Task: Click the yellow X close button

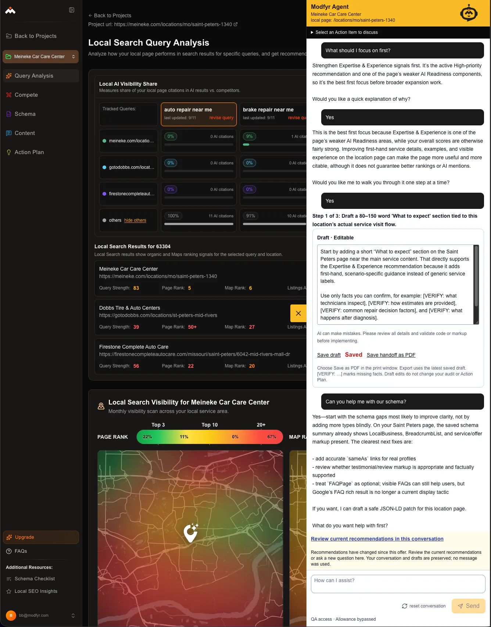Action: [x=298, y=313]
